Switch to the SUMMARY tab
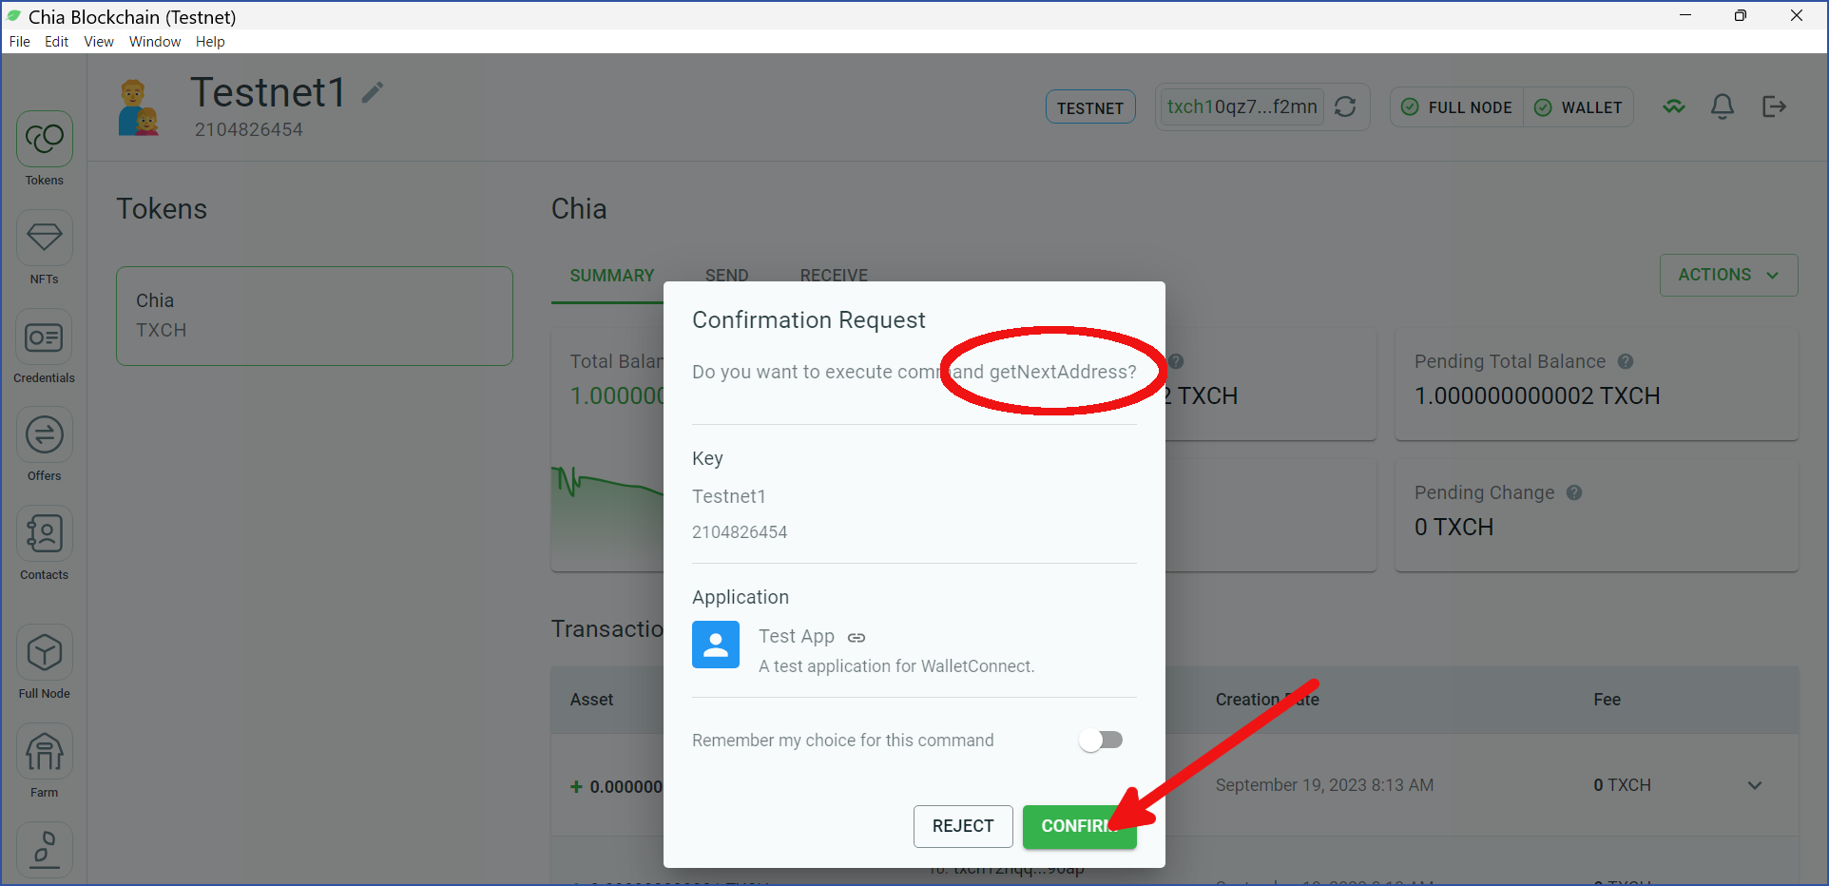Image resolution: width=1829 pixels, height=886 pixels. (x=612, y=276)
